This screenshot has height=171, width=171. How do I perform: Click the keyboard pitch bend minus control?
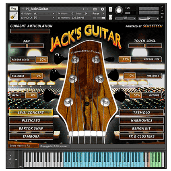[x=16, y=160]
